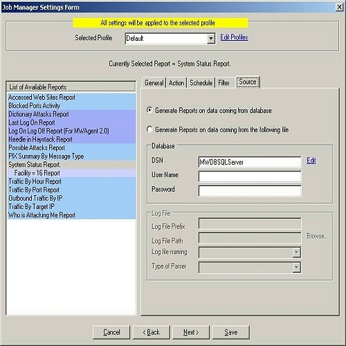Switch to the General tab
The image size is (346, 346).
[154, 82]
